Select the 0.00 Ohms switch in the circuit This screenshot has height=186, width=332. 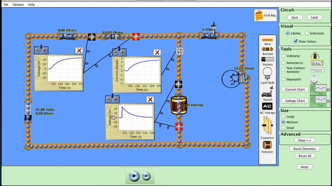pyautogui.click(x=67, y=37)
